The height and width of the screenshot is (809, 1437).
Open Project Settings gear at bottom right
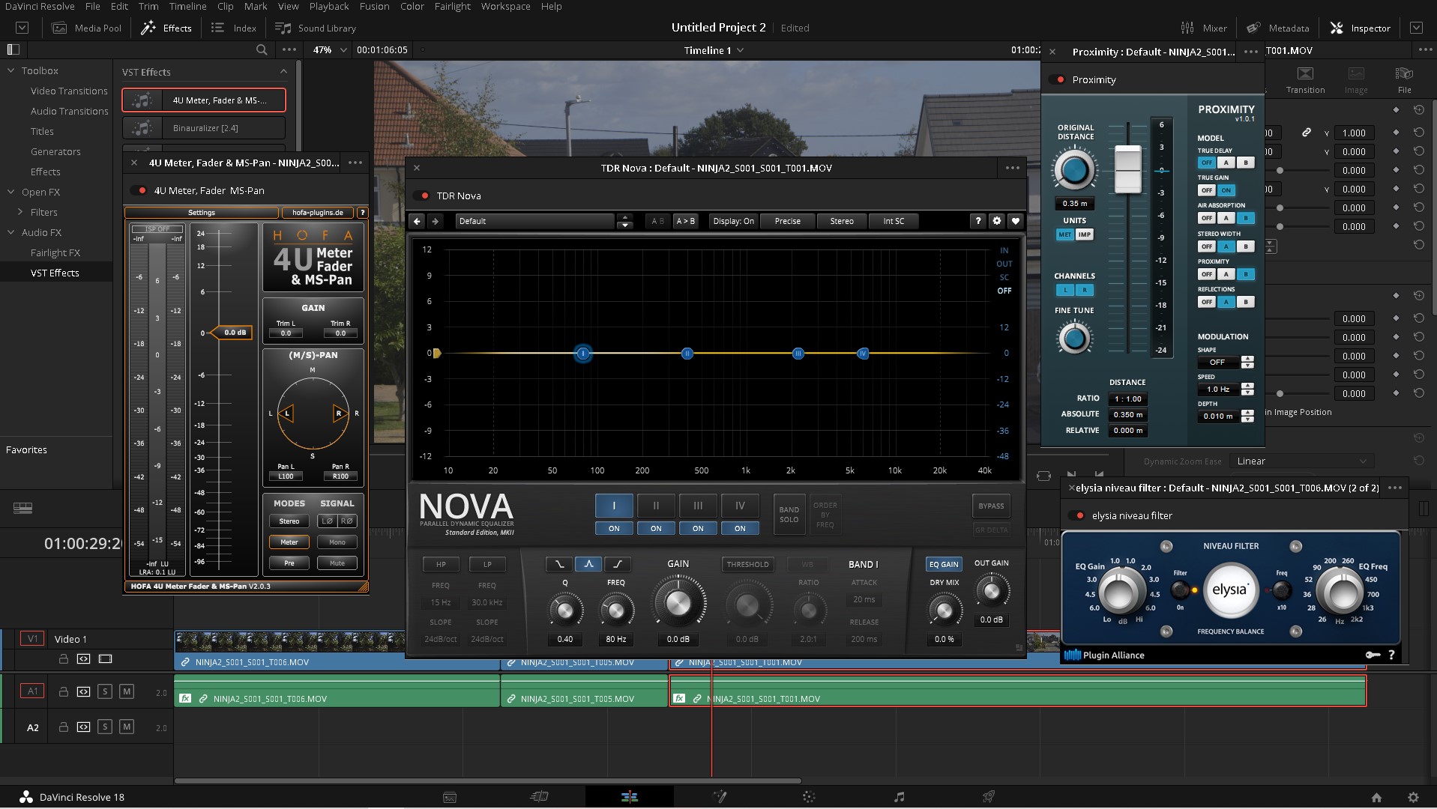coord(1413,798)
